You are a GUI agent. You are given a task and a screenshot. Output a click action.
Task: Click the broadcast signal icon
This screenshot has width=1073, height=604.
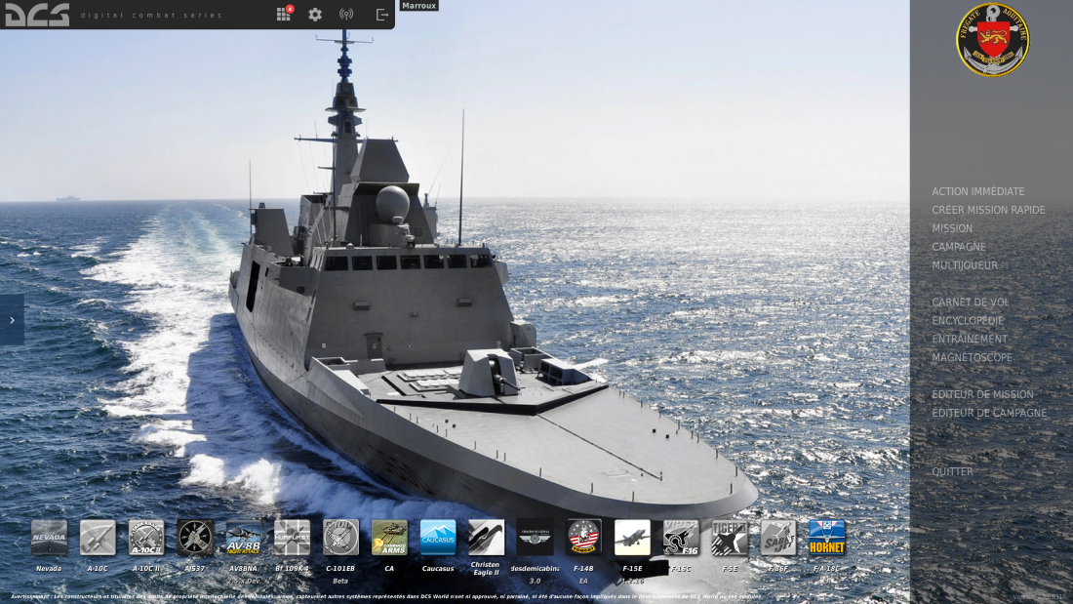(346, 15)
